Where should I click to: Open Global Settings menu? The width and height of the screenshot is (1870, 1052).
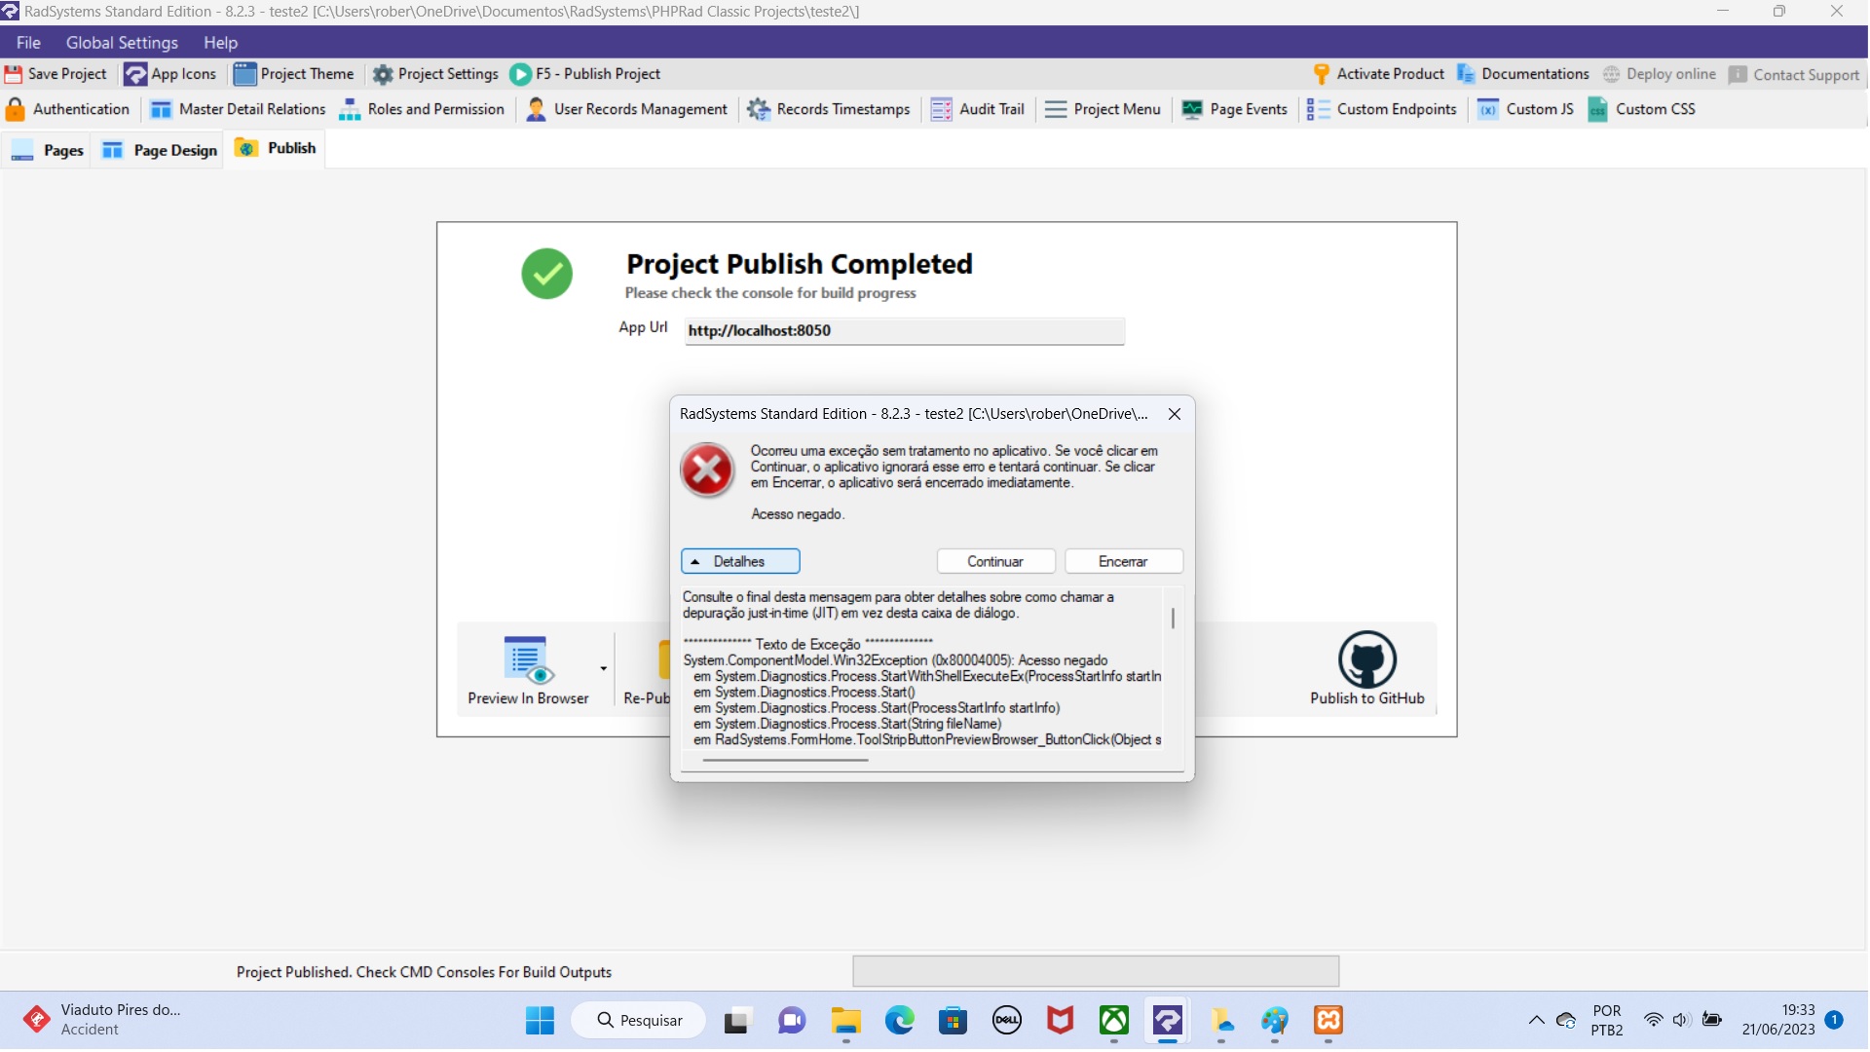[x=122, y=43]
